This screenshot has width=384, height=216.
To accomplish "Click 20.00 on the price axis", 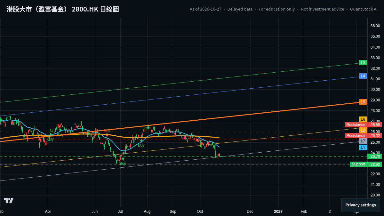I will (375, 195).
